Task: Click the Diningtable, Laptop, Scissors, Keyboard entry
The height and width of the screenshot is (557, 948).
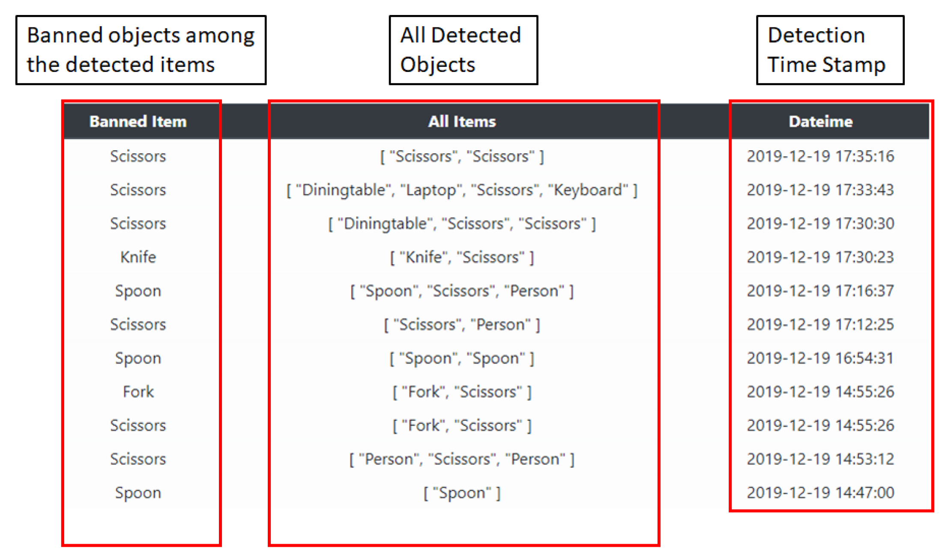Action: pyautogui.click(x=462, y=190)
